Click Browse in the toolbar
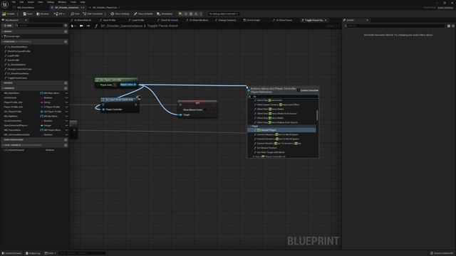The height and width of the screenshot is (256, 456). tap(43, 14)
